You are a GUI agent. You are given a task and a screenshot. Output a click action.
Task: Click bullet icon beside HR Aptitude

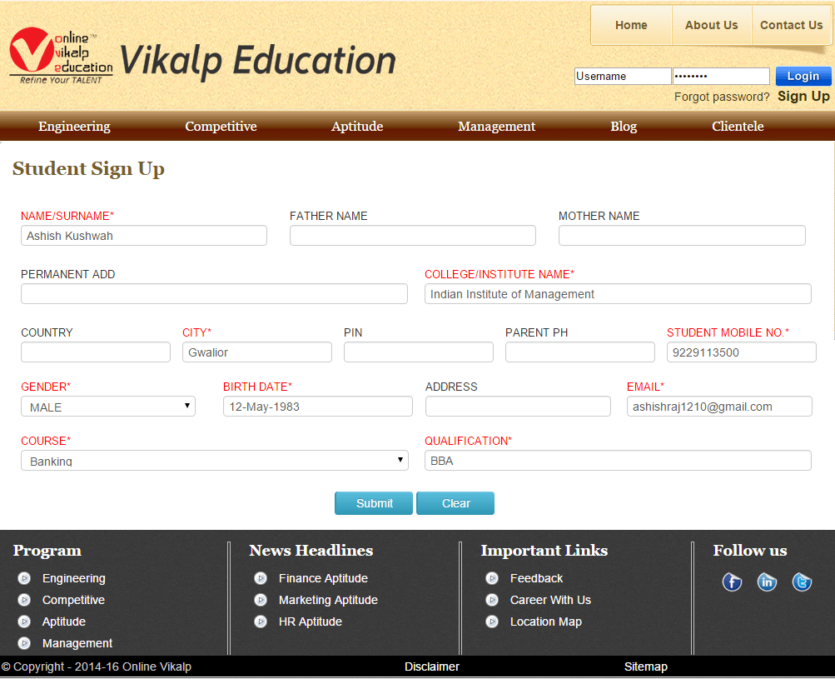261,622
